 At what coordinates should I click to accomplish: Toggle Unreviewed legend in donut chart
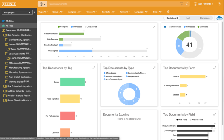click(x=175, y=27)
